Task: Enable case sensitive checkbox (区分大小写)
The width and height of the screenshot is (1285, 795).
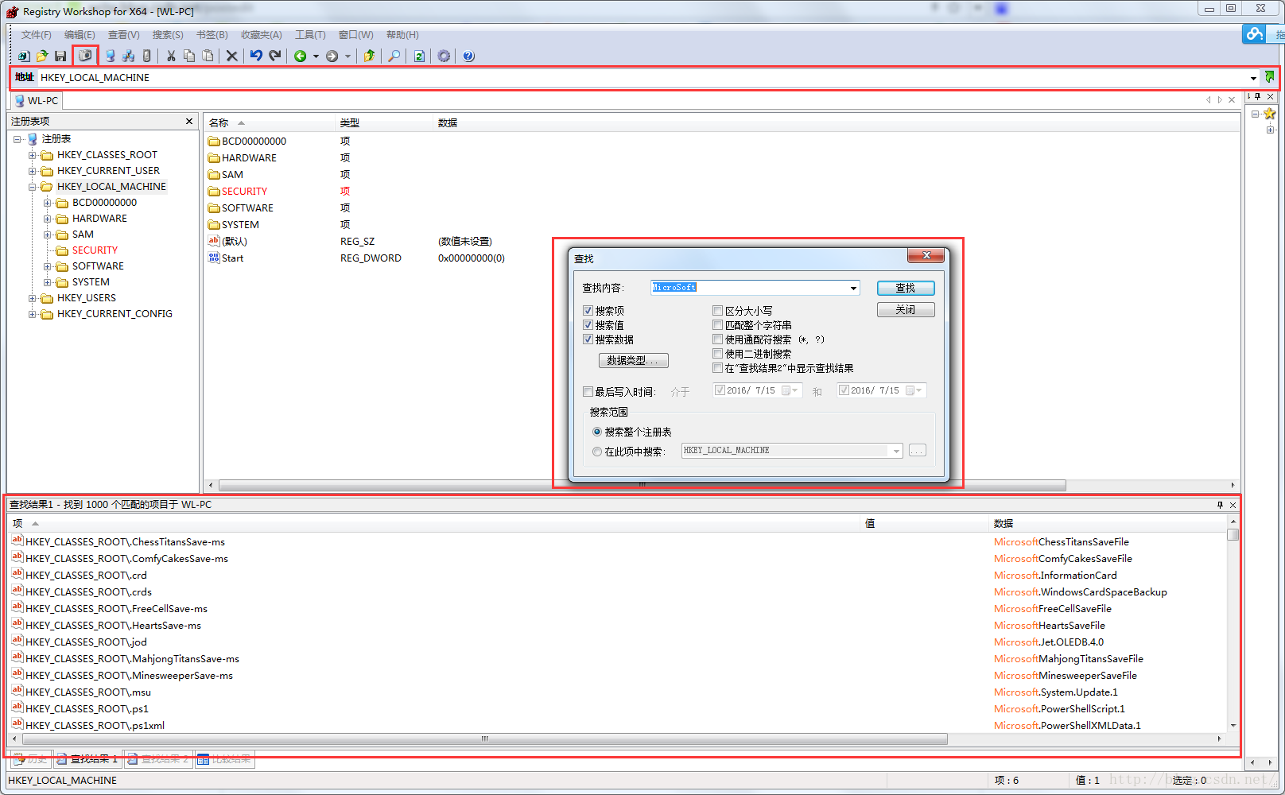Action: pyautogui.click(x=717, y=311)
